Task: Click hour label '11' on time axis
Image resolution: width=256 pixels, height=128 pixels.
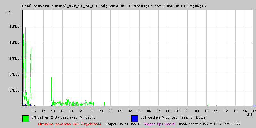Action: (x=216, y=111)
